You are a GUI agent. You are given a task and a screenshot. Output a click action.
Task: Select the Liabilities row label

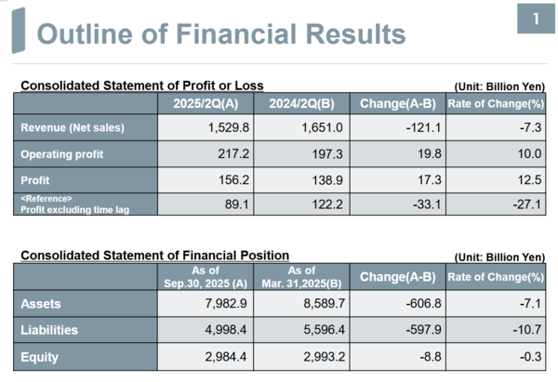pos(49,330)
